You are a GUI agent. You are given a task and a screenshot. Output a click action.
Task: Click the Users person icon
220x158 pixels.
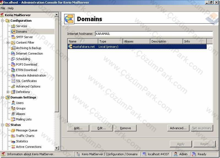(13, 103)
